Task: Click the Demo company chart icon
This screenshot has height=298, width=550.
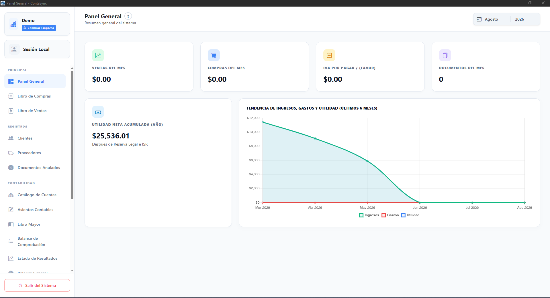Action: [13, 24]
